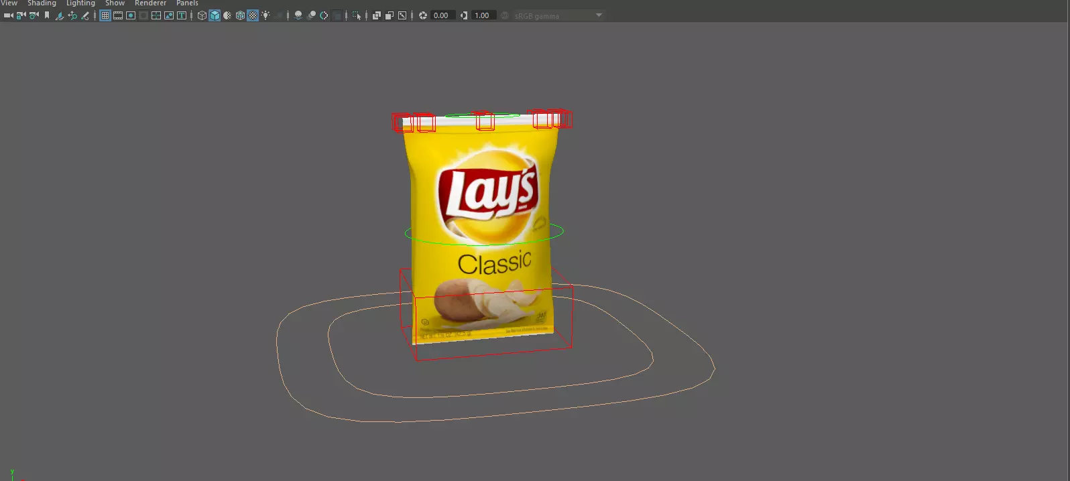Toggle the viewport Grid display
The image size is (1070, 481).
[105, 15]
